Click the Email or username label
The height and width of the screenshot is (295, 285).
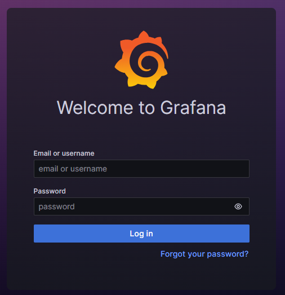coord(64,153)
